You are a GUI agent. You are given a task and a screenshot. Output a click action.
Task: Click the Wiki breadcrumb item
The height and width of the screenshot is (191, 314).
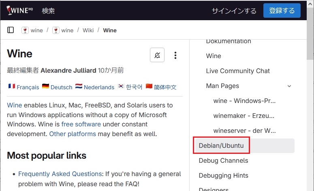(x=88, y=30)
